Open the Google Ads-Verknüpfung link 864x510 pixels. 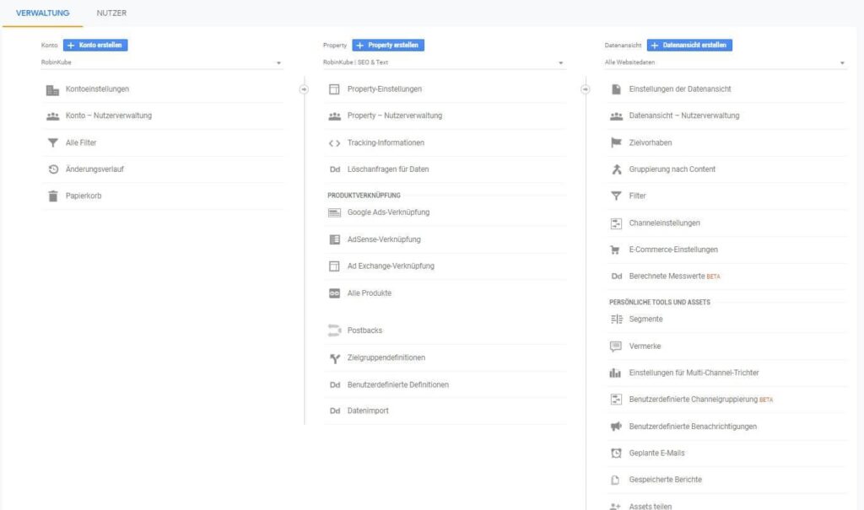click(388, 212)
